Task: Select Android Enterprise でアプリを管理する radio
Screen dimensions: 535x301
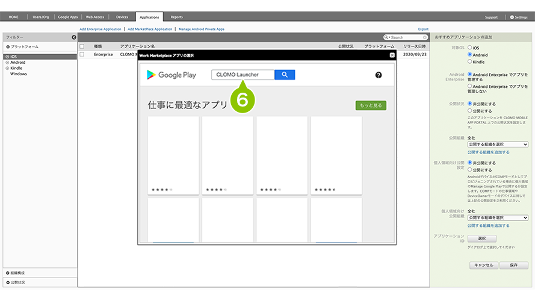Action: coord(470,74)
